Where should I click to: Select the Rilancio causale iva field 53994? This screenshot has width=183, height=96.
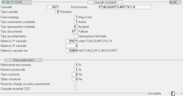pyautogui.click(x=72, y=50)
